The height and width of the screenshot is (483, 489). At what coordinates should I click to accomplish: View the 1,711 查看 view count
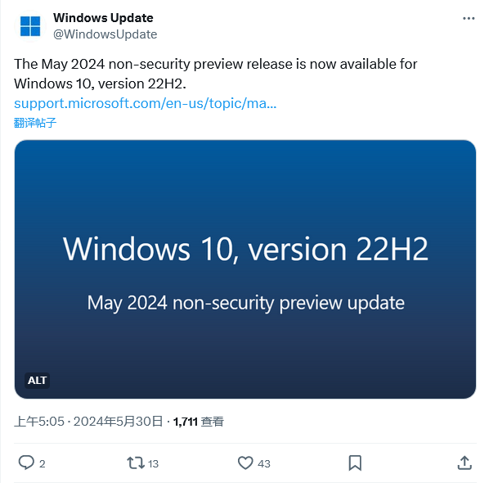199,422
